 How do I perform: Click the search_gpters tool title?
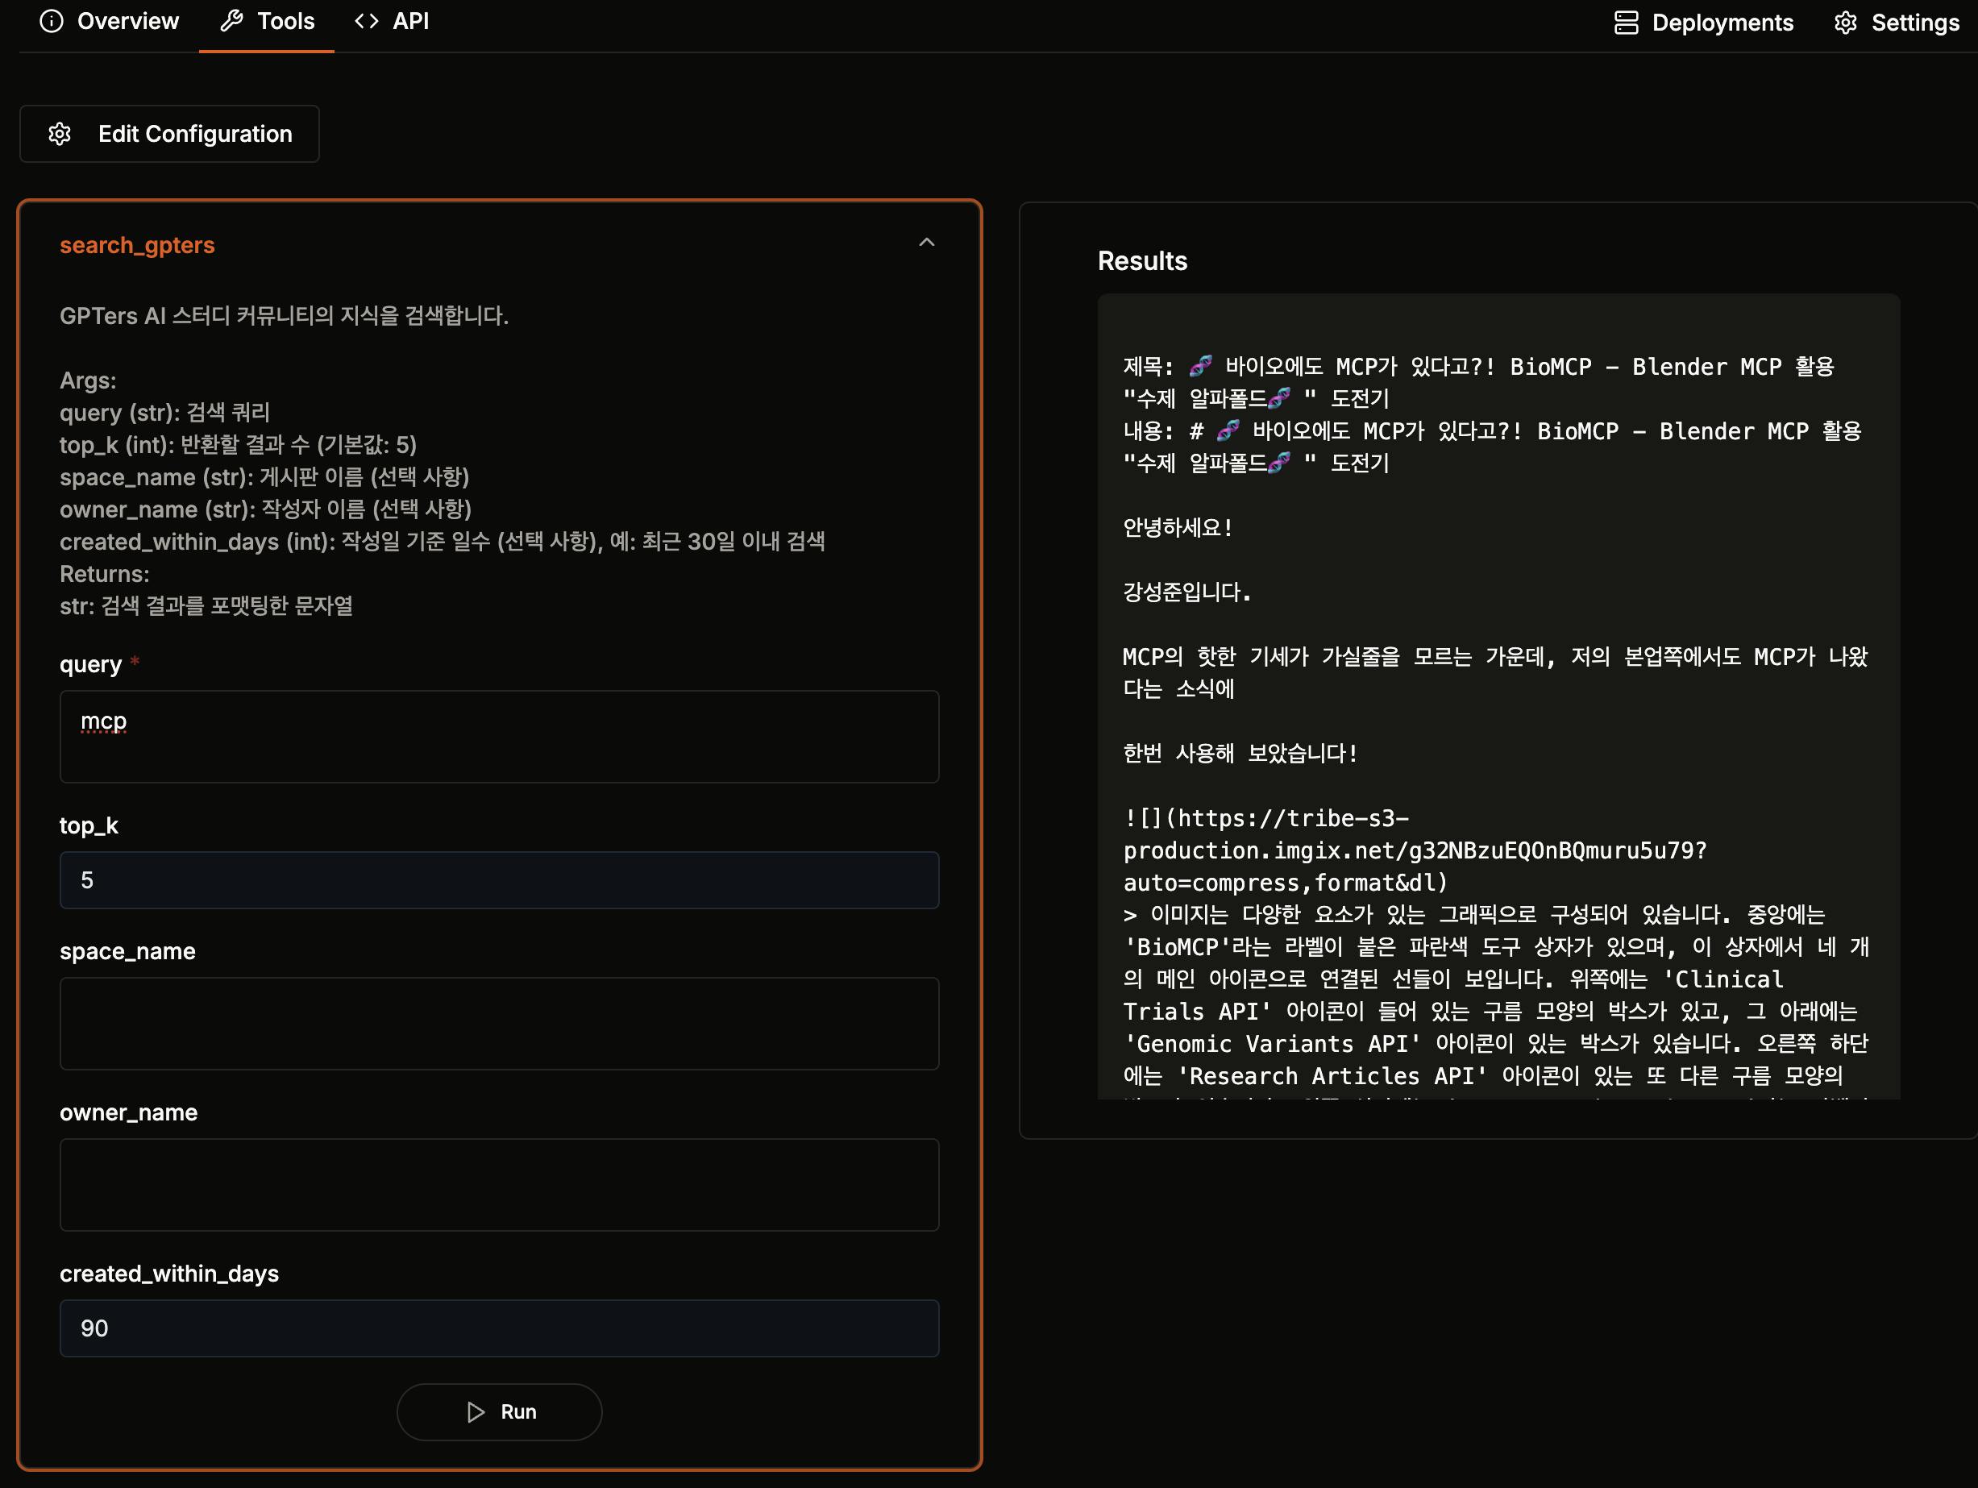(x=137, y=245)
